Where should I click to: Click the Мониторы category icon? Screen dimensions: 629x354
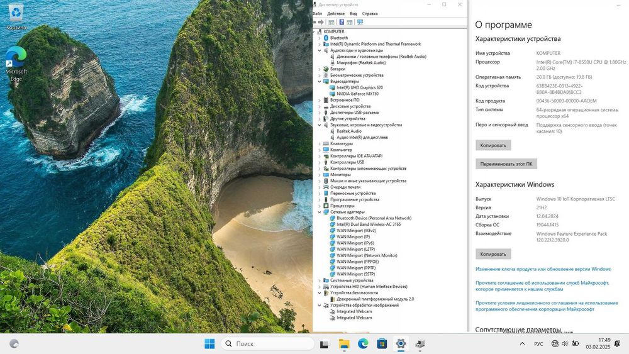click(x=326, y=174)
